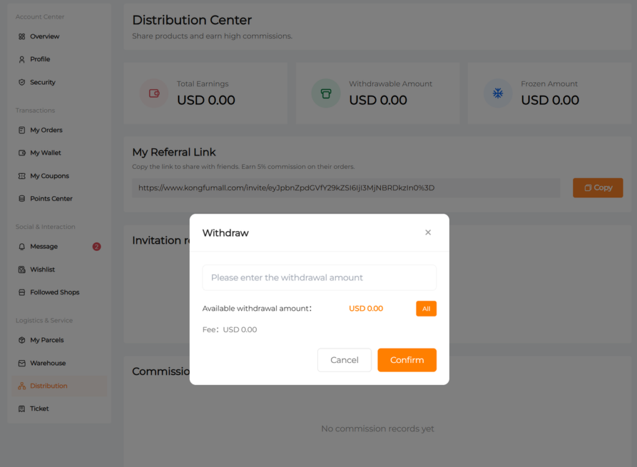
Task: Open the Warehouse menu item
Action: point(48,363)
